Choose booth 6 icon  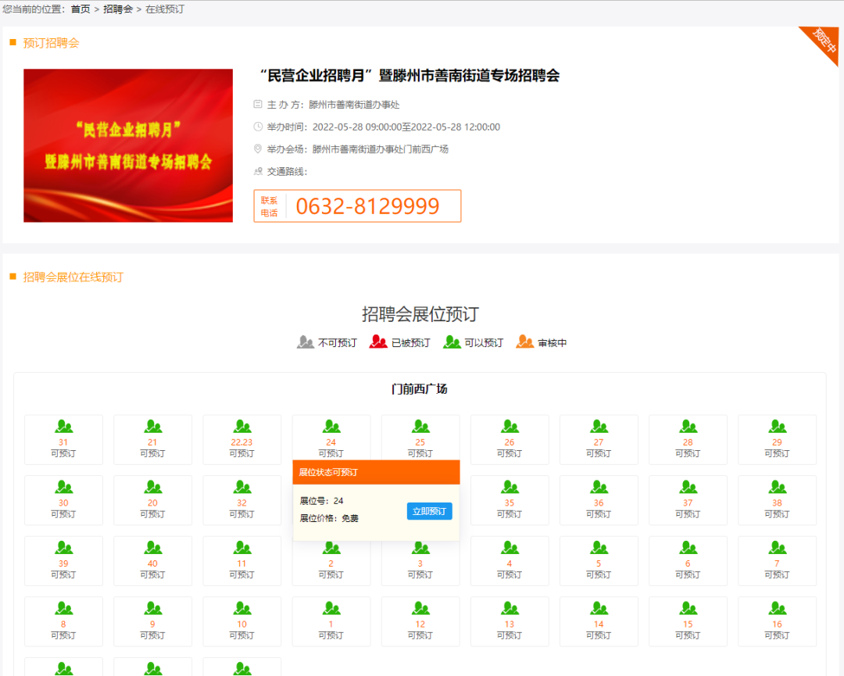[688, 548]
